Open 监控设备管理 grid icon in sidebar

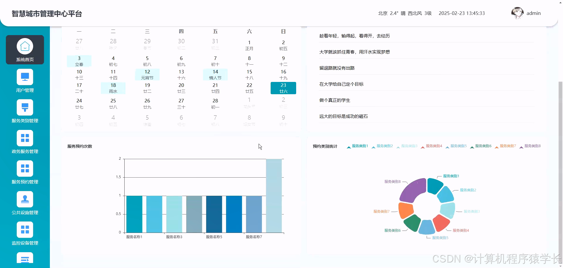point(25,230)
